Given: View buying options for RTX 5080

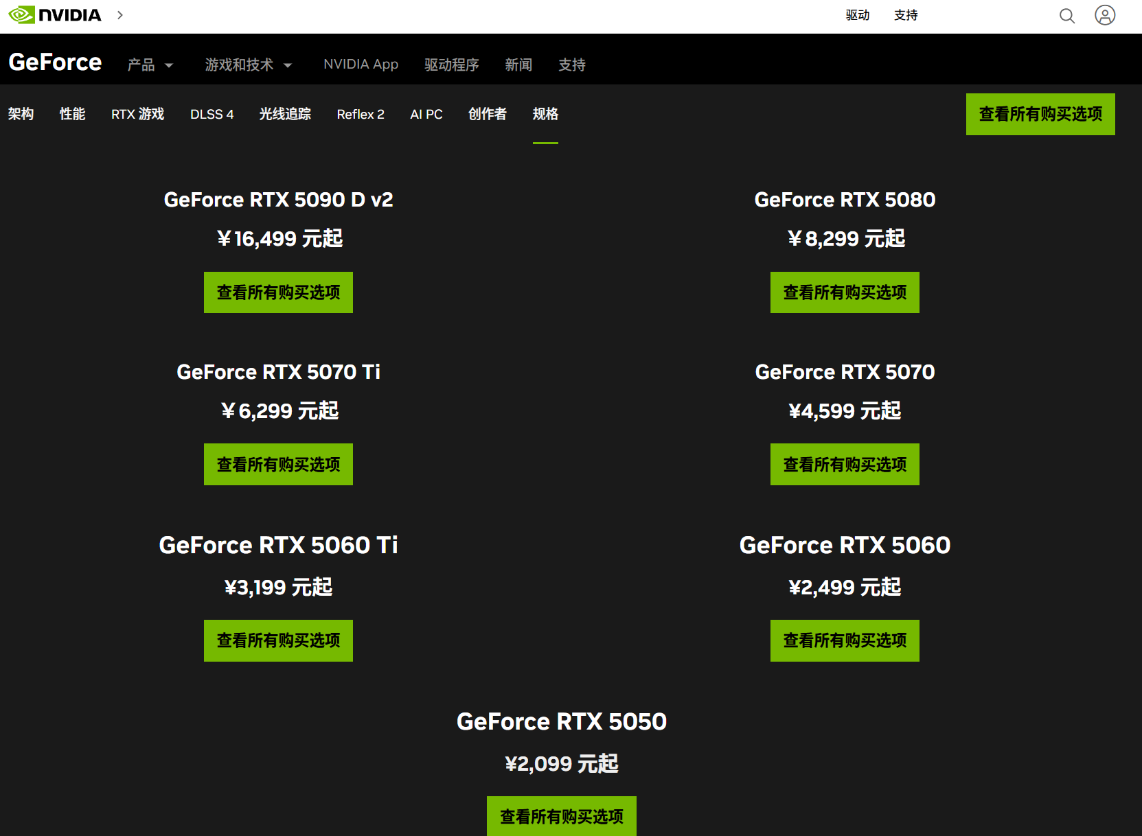Looking at the screenshot, I should click(844, 292).
